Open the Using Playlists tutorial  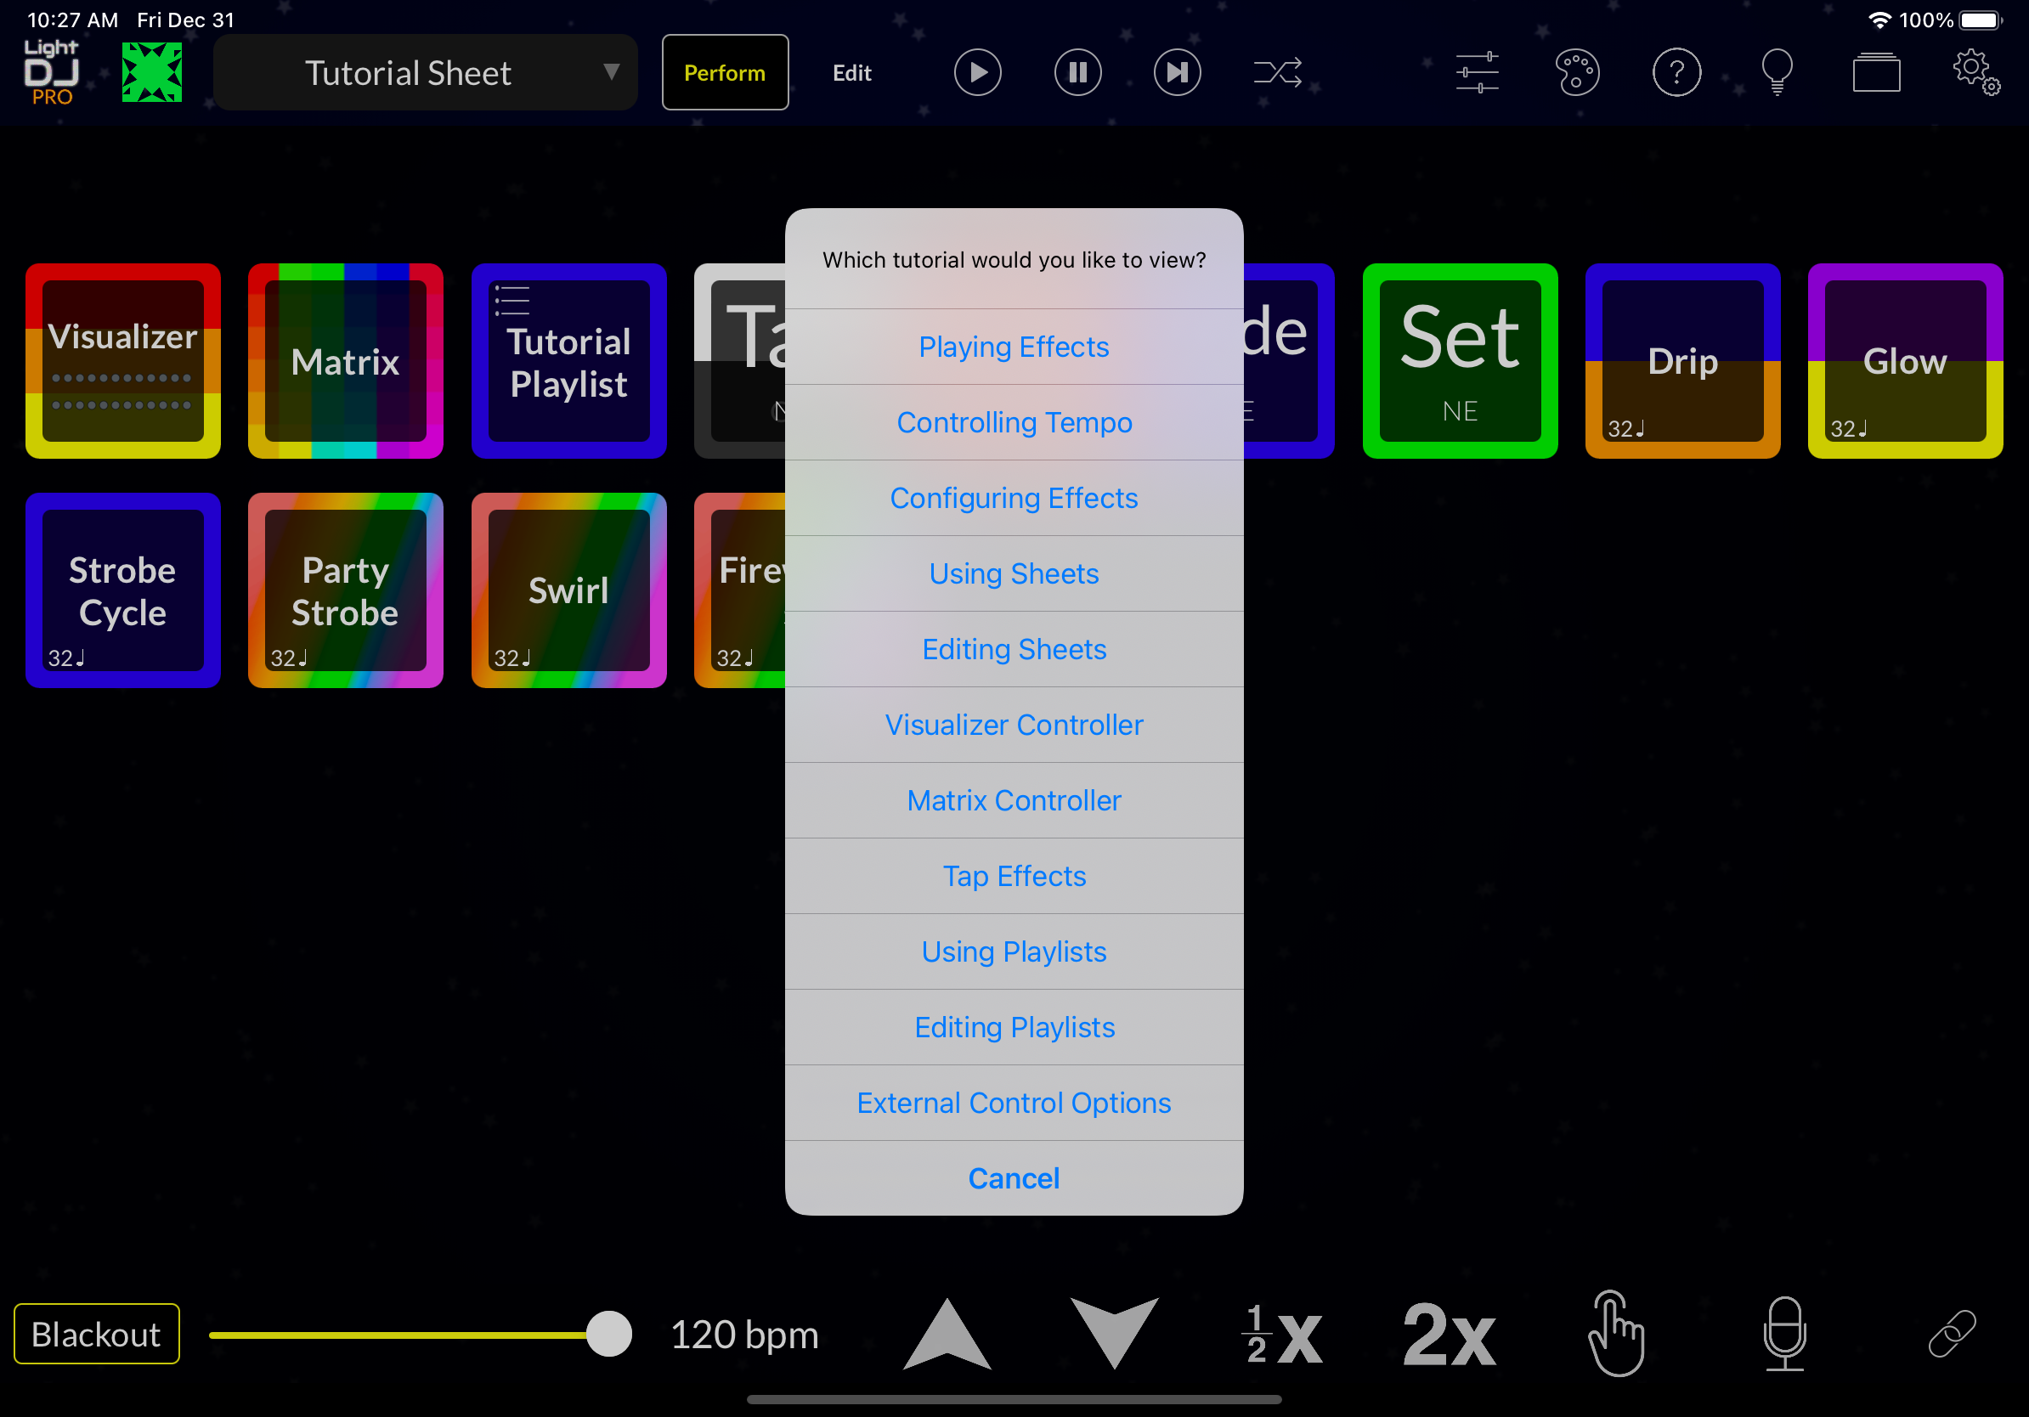pos(1014,951)
